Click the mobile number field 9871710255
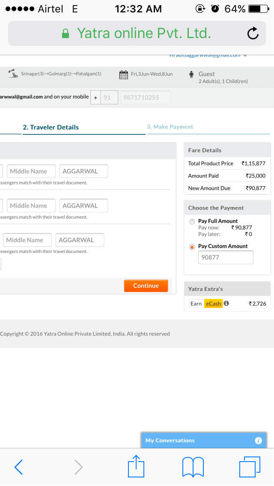Screen dimensions: 274x486 145,97
